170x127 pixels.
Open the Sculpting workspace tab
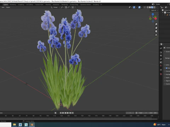click(x=21, y=5)
